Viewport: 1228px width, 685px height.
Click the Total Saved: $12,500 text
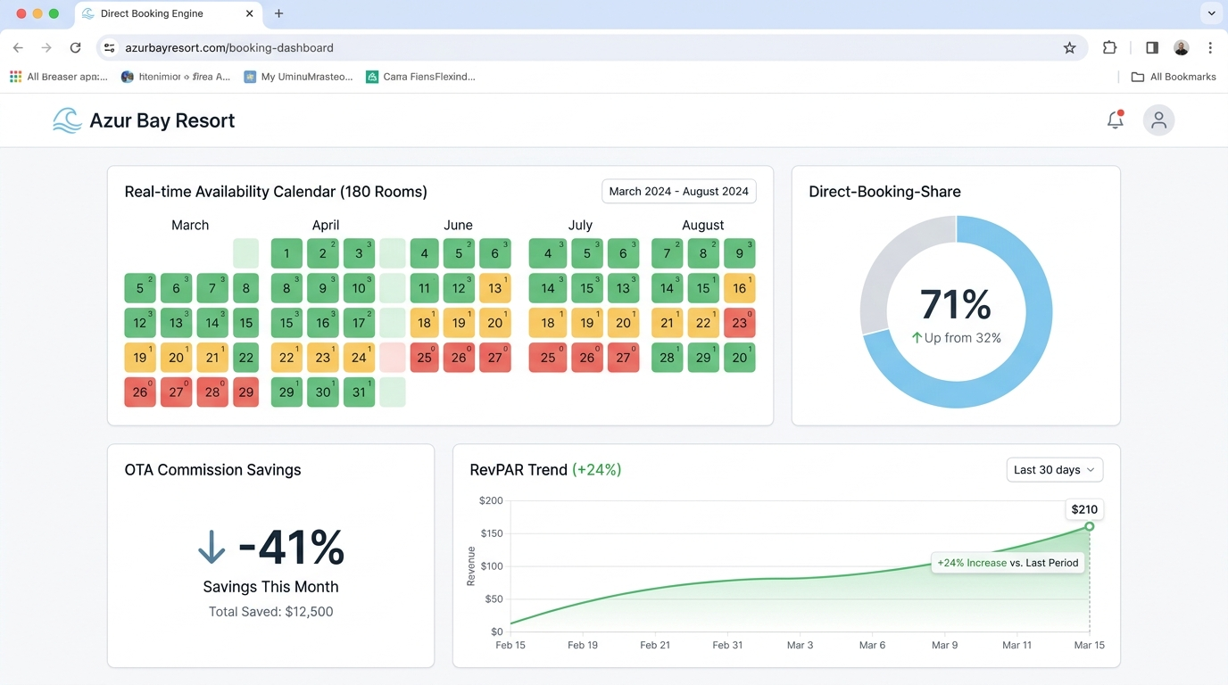(x=270, y=612)
